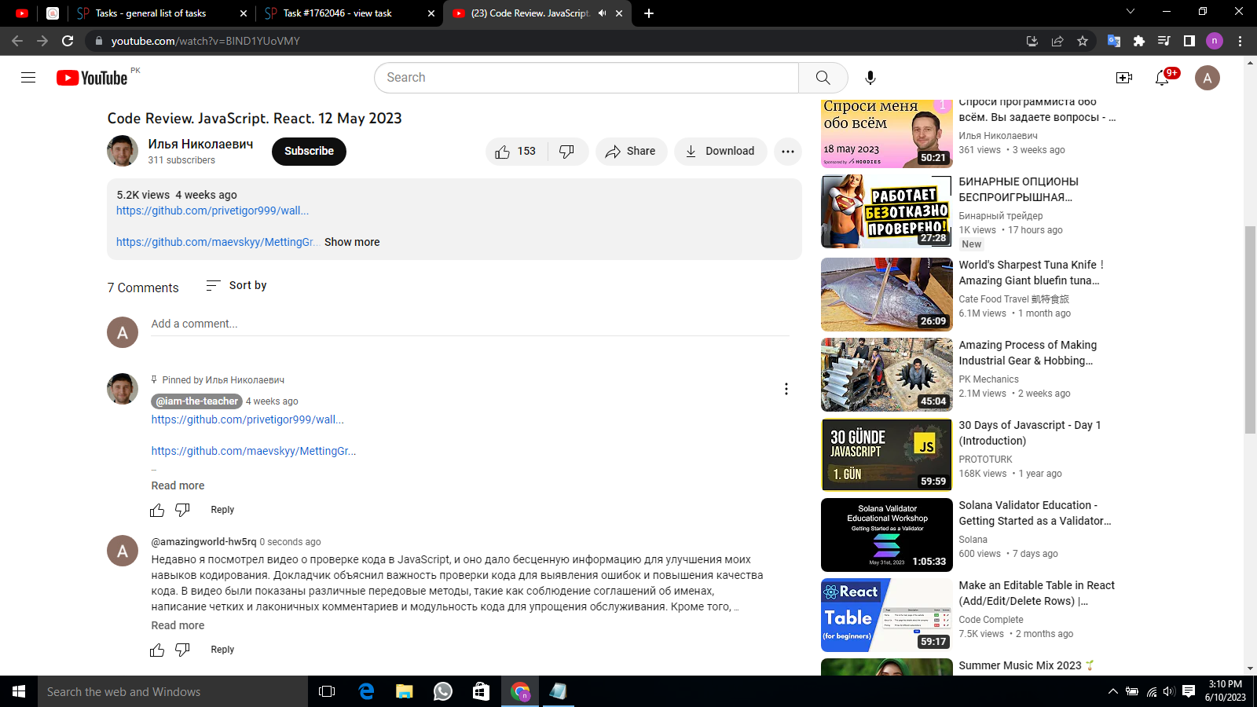Switch to the Task #1762046 tab
The image size is (1257, 707).
pos(349,13)
